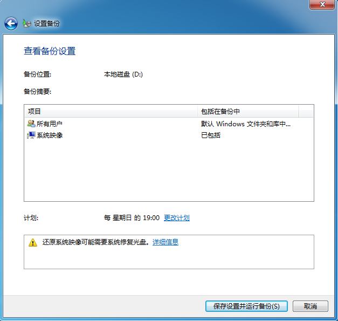Viewport: 338px width, 321px height.
Task: Select the 所有用户 users icon
Action: pos(31,124)
